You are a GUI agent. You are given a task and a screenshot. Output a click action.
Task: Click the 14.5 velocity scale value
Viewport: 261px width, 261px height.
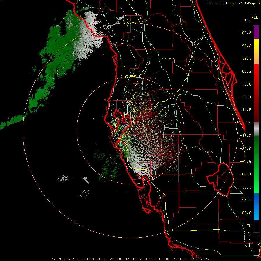[x=247, y=110]
